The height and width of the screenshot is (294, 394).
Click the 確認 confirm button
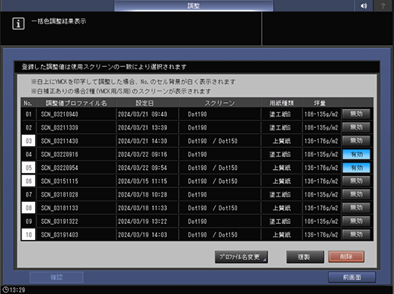tap(56, 277)
